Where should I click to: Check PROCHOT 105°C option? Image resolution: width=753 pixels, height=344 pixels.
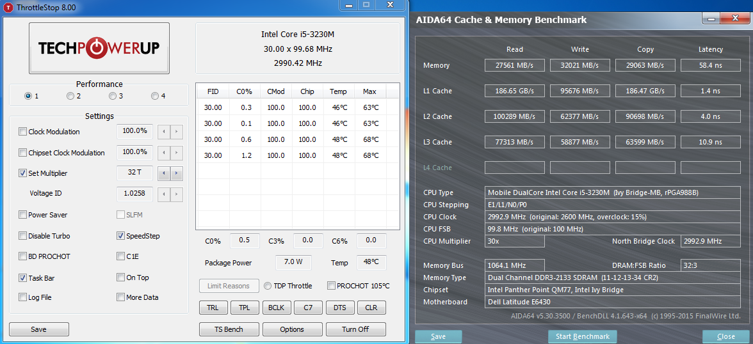(331, 285)
